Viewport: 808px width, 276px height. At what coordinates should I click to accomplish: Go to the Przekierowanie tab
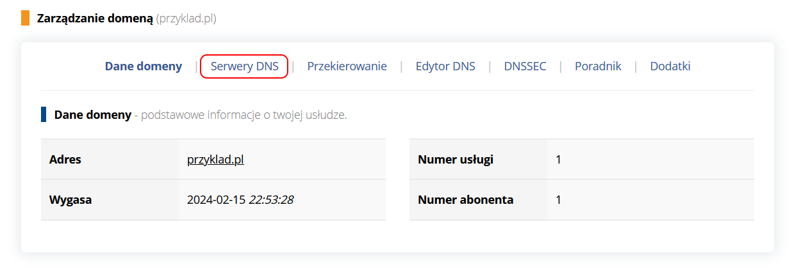347,66
